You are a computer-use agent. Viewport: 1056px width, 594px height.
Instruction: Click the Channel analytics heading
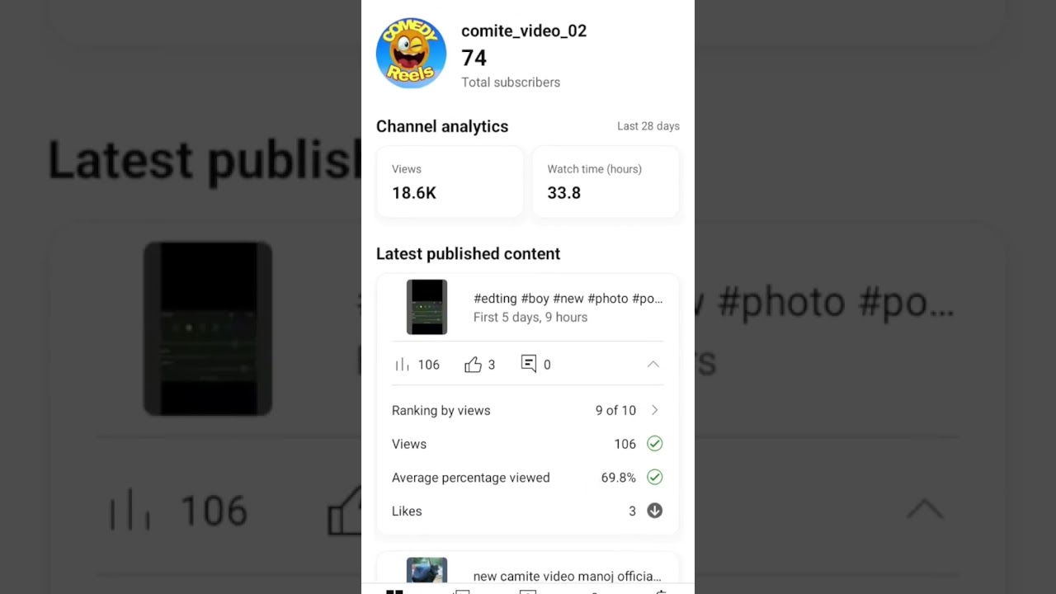tap(442, 126)
